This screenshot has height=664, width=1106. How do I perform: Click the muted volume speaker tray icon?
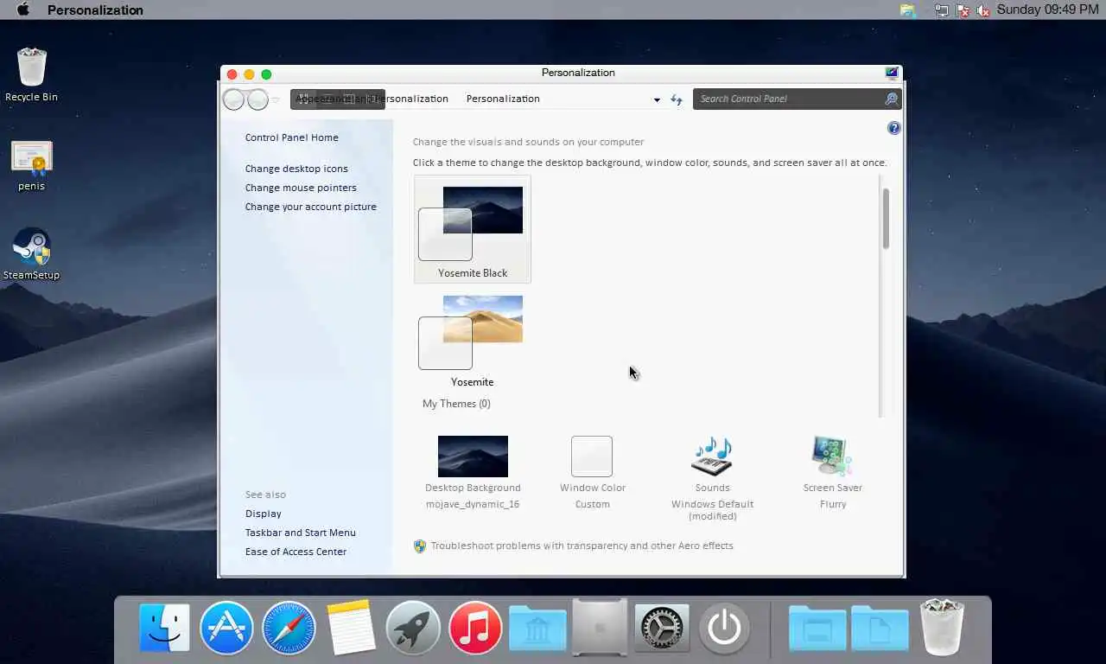tap(983, 10)
